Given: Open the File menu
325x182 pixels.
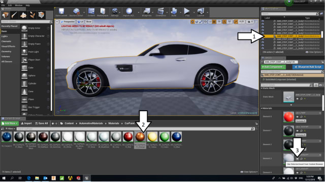Looking at the screenshot, I should (3, 6).
